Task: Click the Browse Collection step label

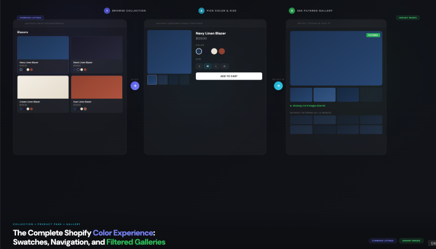Action: pyautogui.click(x=129, y=11)
